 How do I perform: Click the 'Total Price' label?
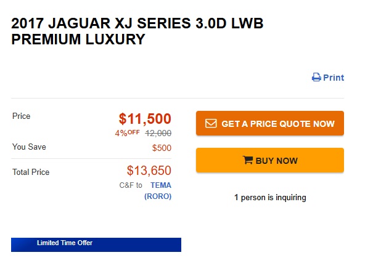point(31,172)
